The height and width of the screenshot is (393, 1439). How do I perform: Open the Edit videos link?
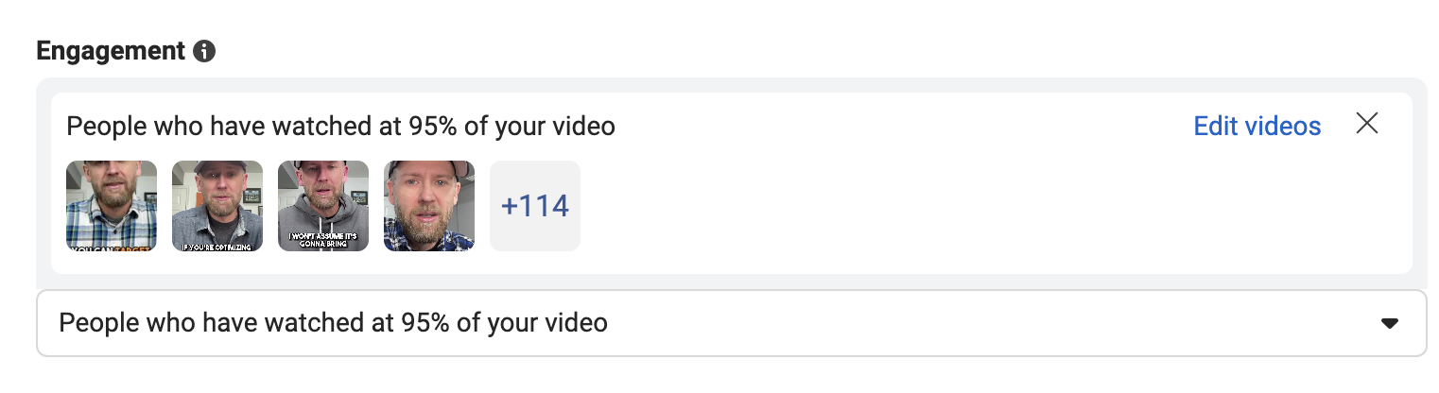click(1257, 125)
